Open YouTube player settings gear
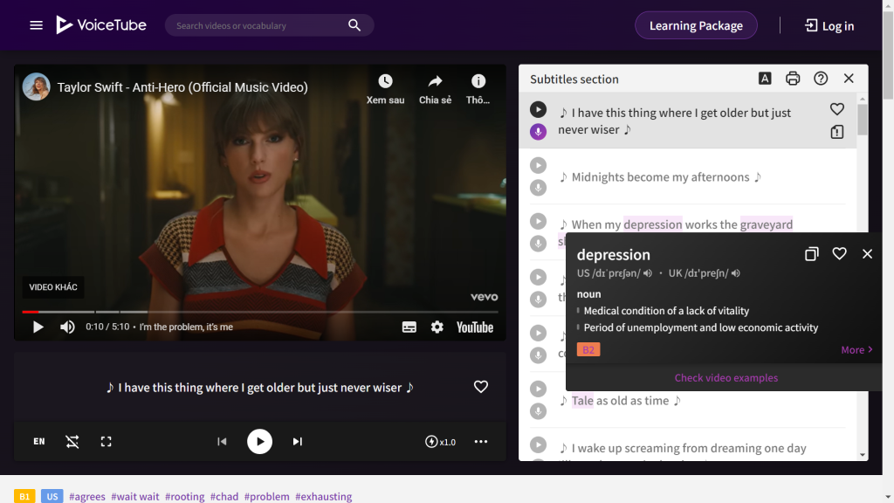 point(437,327)
